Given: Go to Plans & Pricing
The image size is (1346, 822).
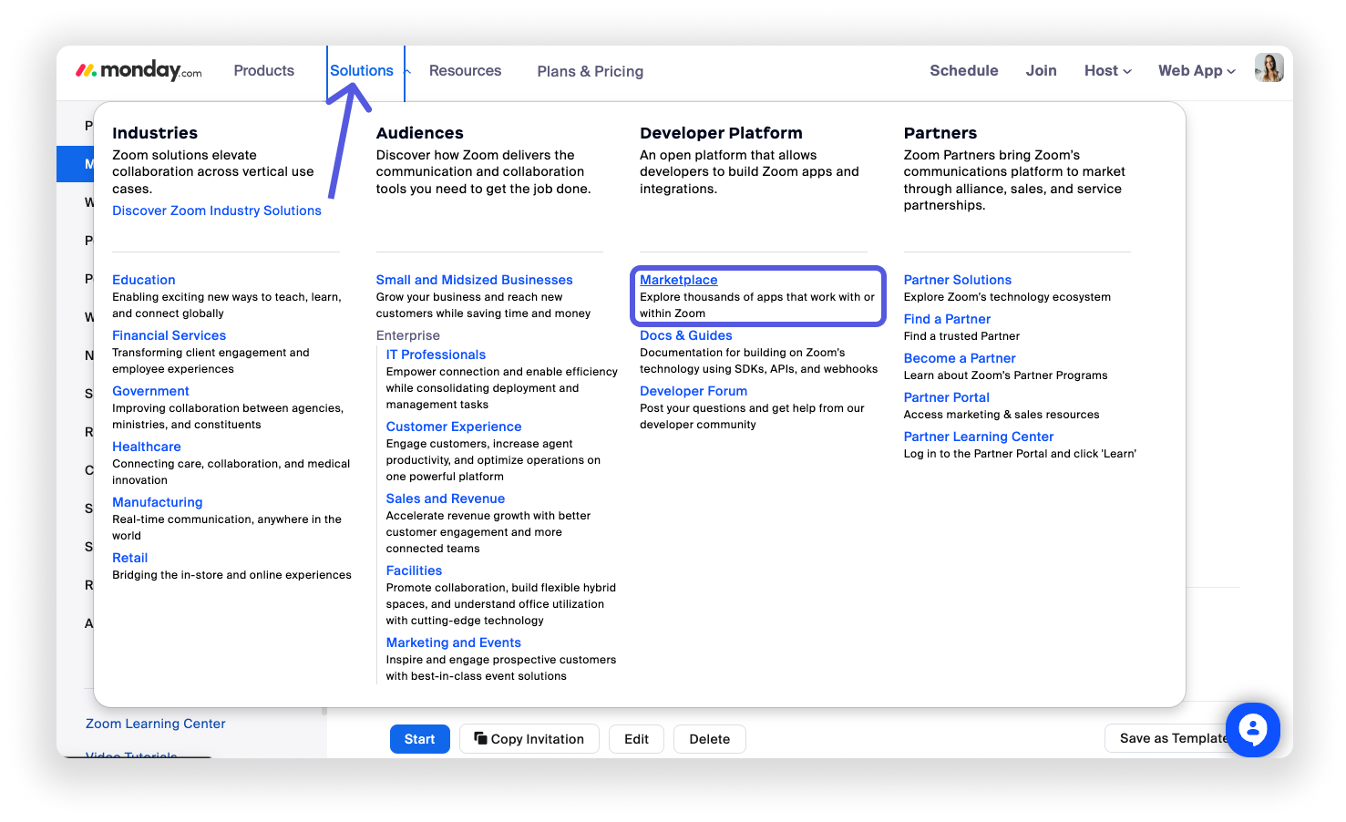Looking at the screenshot, I should [591, 71].
